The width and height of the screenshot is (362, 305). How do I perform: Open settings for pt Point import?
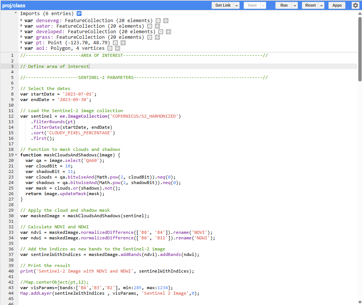pyautogui.click(x=115, y=43)
